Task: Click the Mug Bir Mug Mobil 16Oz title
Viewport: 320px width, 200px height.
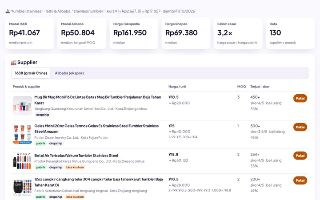Action: pyautogui.click(x=97, y=100)
